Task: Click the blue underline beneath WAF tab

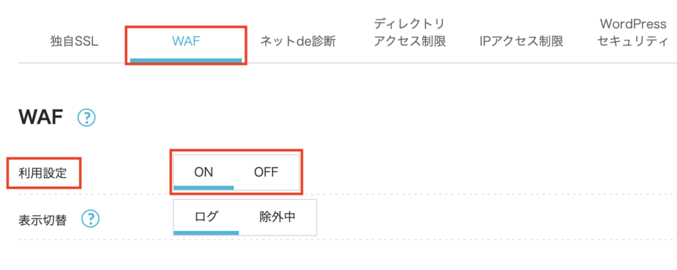Action: coord(186,60)
